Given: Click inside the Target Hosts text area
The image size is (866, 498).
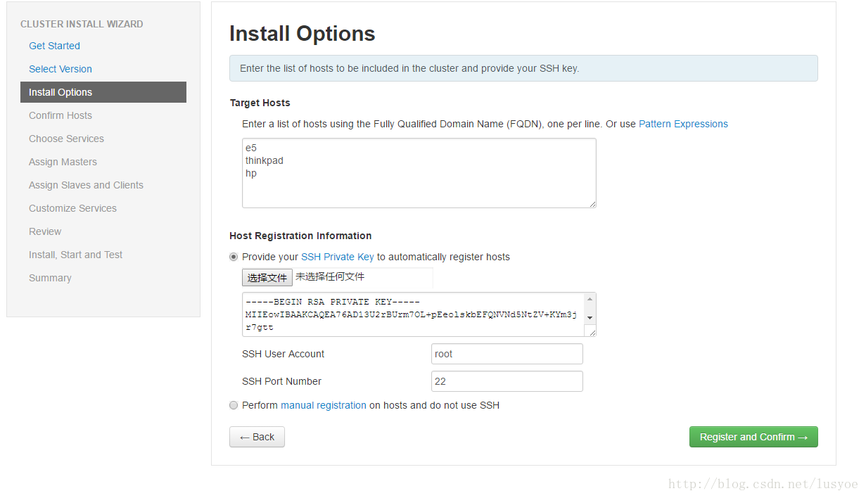Looking at the screenshot, I should click(x=419, y=173).
